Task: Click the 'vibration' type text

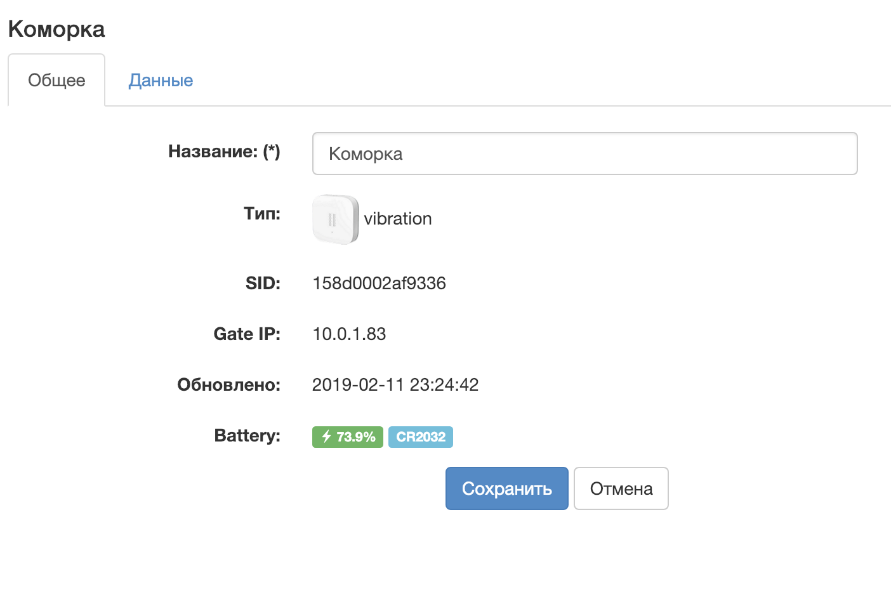Action: tap(398, 219)
